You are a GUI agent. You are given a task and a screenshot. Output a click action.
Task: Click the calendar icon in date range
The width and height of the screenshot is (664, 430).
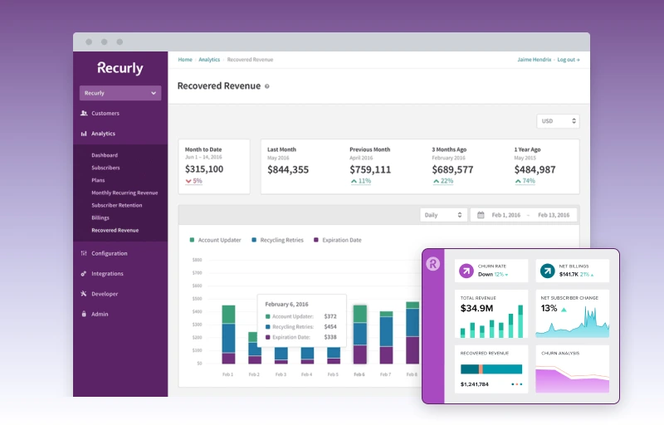point(481,215)
